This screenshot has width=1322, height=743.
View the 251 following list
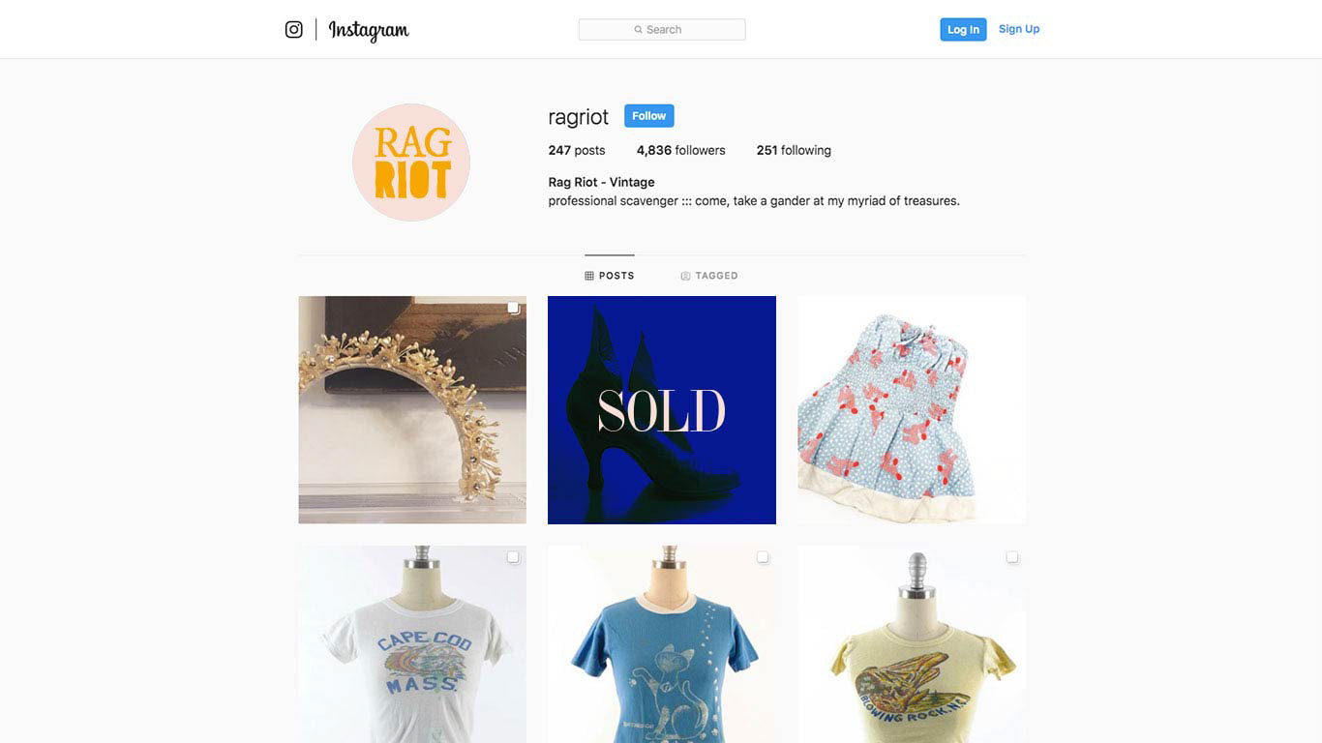pos(794,150)
